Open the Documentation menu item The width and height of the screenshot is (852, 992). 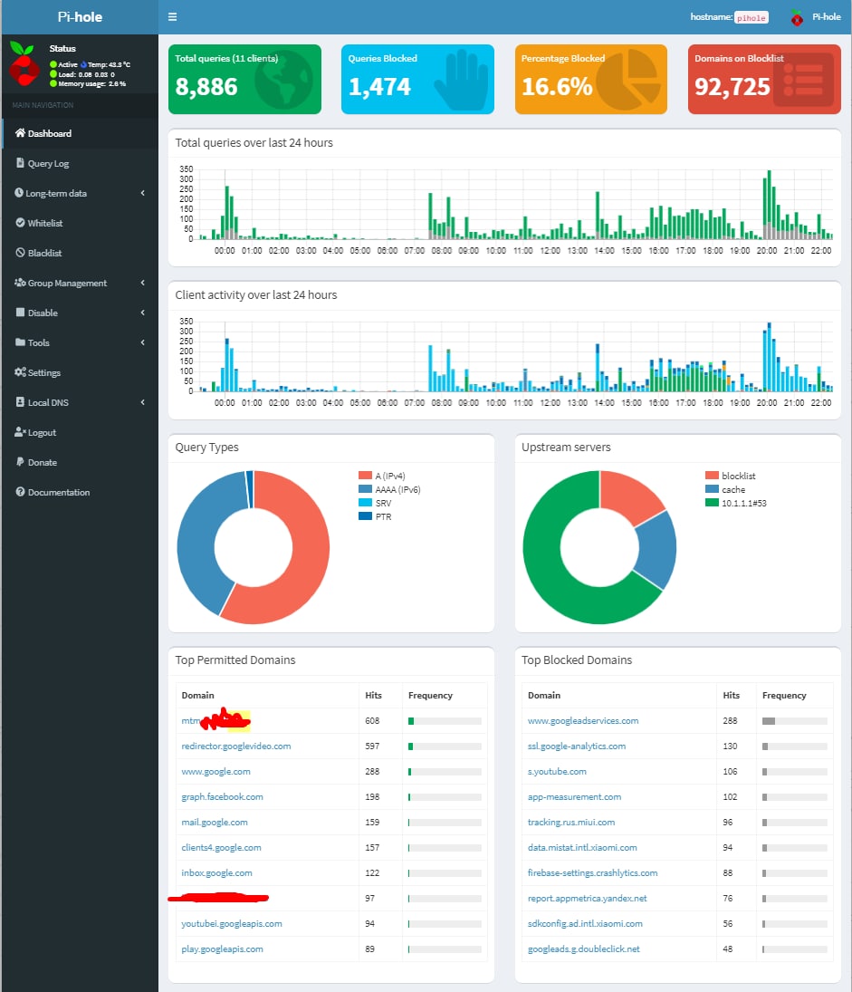(80, 492)
